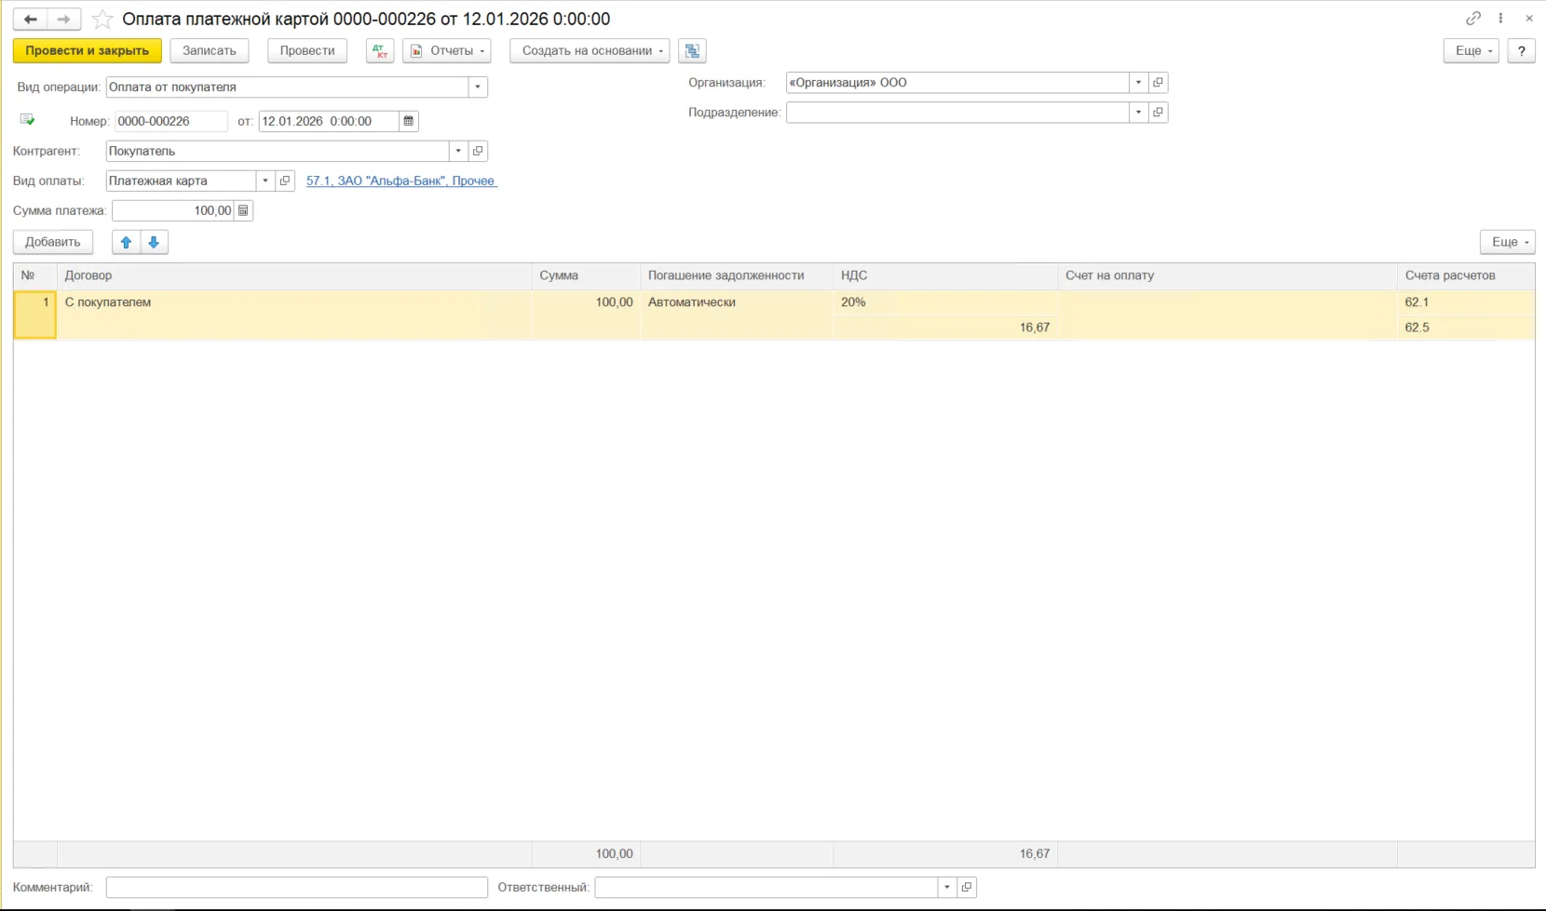Screen dimensions: 1546x911
Task: Open Создать на основании menu
Action: coord(590,51)
